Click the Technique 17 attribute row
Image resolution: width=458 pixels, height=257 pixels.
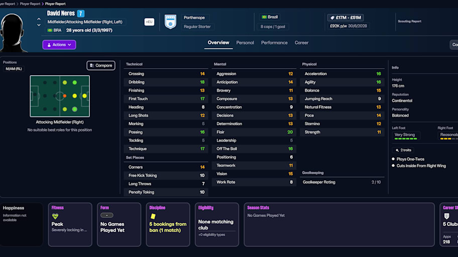(166, 149)
